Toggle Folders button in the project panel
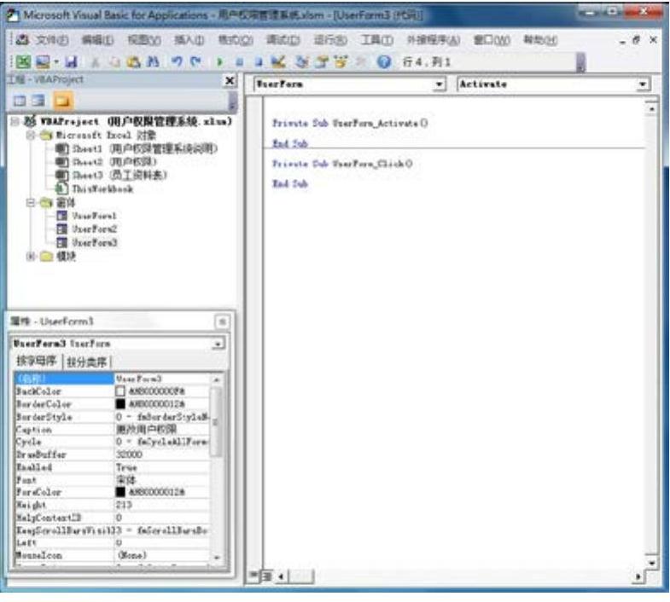The image size is (670, 602). pos(62,101)
